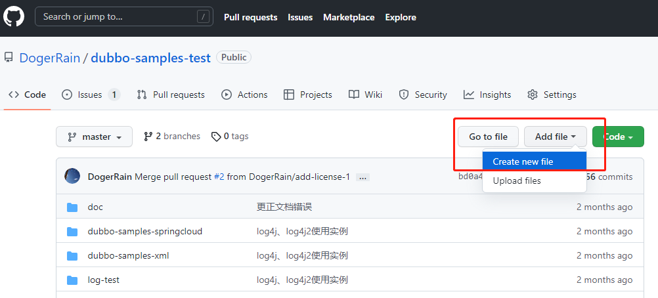Click the Search or jump to field

(117, 17)
